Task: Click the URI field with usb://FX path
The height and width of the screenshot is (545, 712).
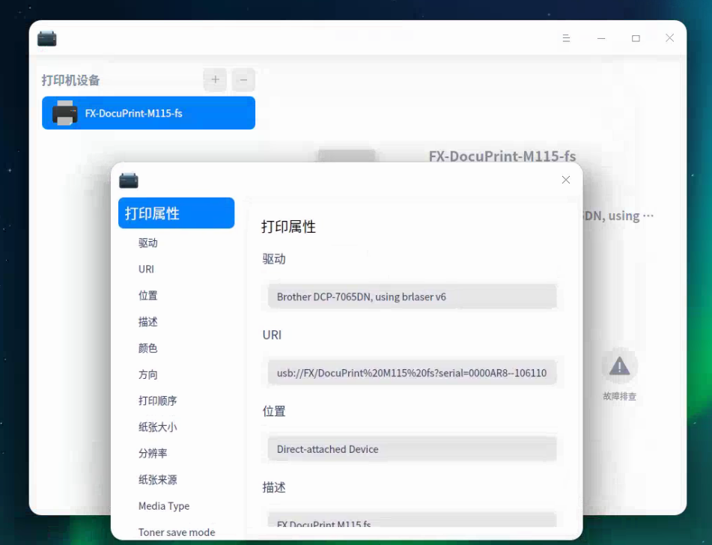Action: [x=413, y=374]
